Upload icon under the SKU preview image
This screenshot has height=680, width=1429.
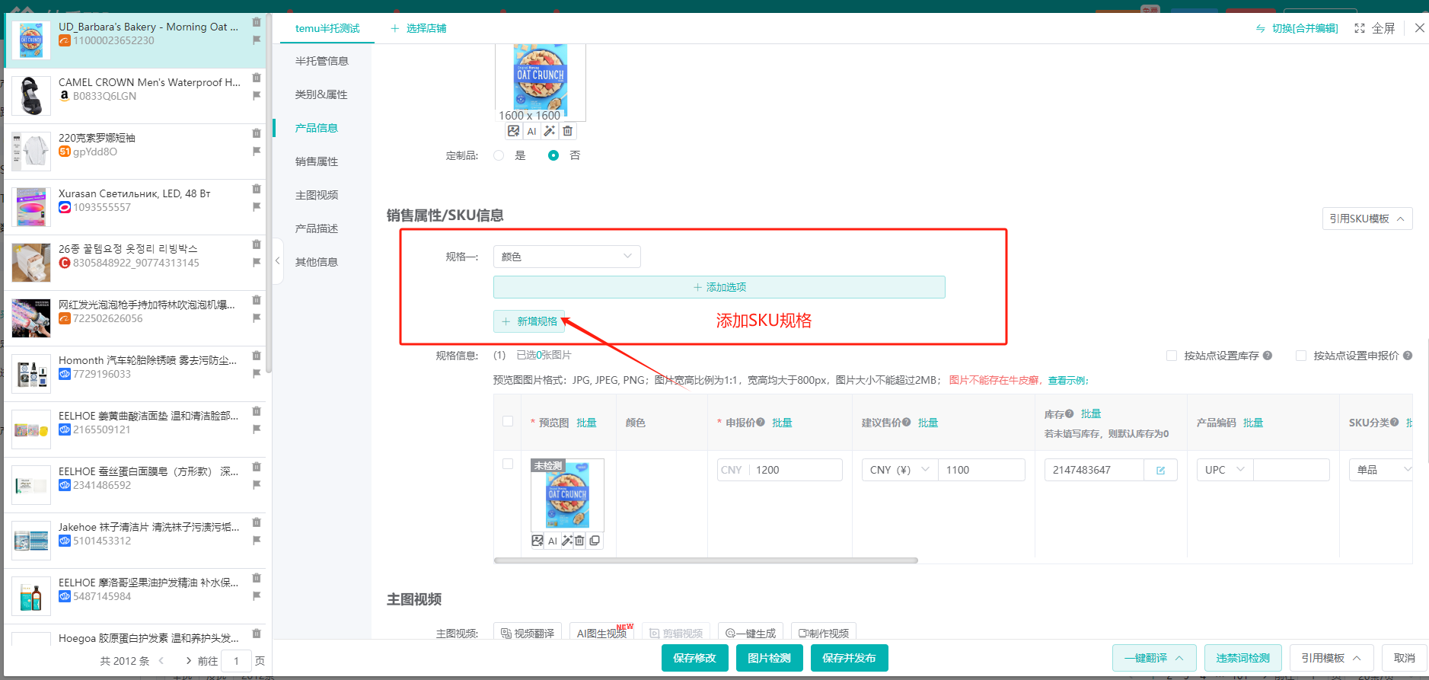coord(537,541)
